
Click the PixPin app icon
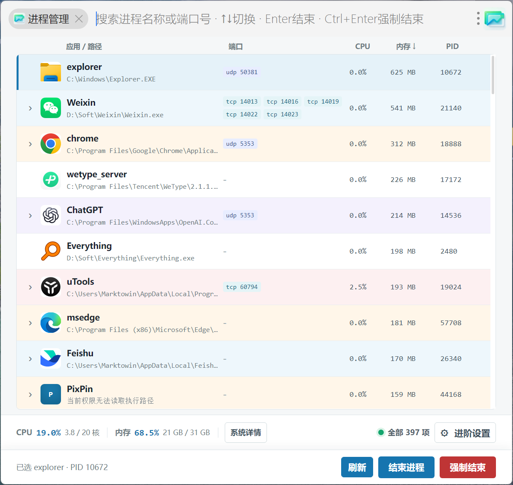tap(51, 394)
